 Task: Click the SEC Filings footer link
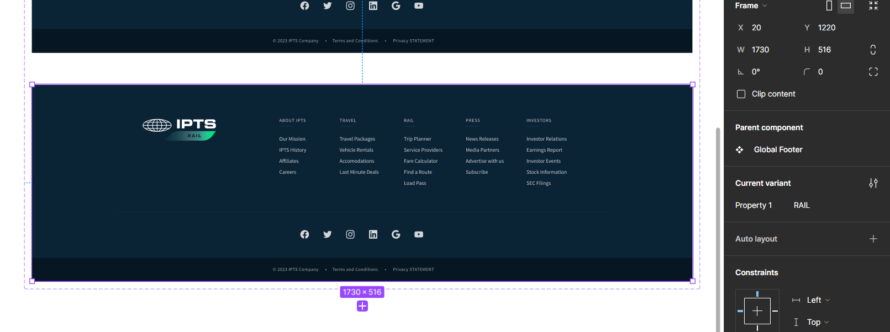pyautogui.click(x=539, y=183)
